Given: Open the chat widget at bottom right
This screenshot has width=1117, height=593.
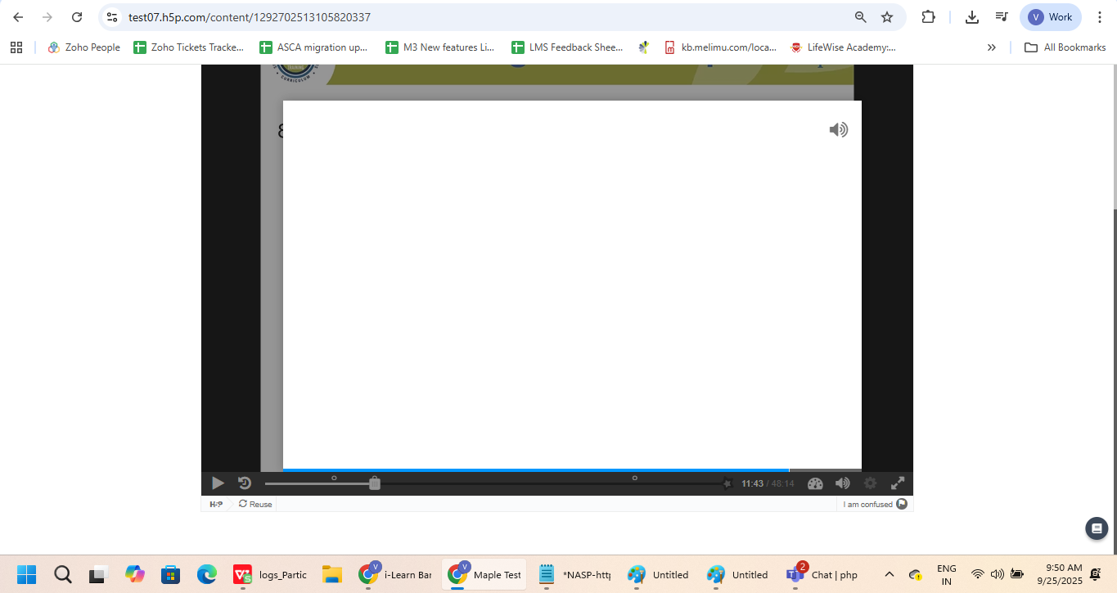Looking at the screenshot, I should pos(1096,528).
